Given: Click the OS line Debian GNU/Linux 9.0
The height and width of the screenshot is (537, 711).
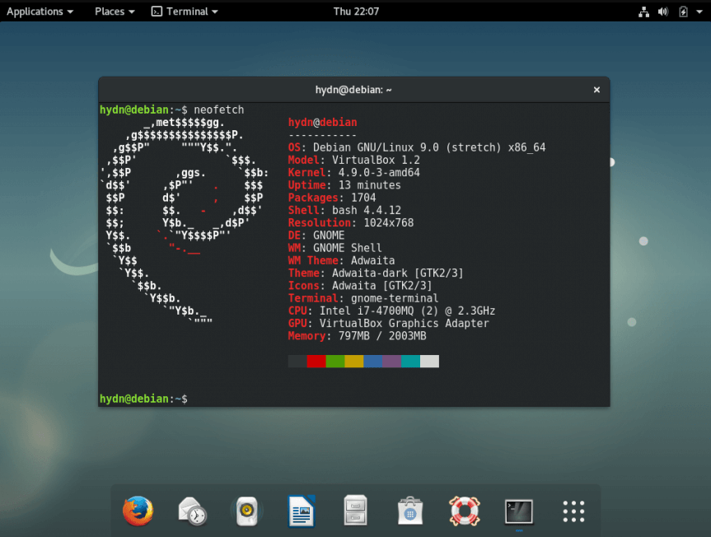Looking at the screenshot, I should [x=417, y=147].
